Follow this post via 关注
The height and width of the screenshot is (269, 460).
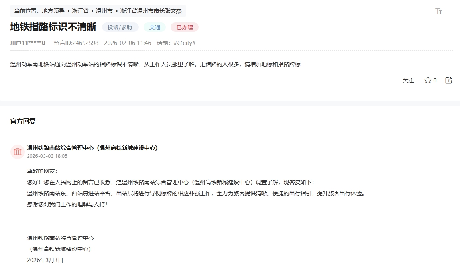(x=408, y=81)
